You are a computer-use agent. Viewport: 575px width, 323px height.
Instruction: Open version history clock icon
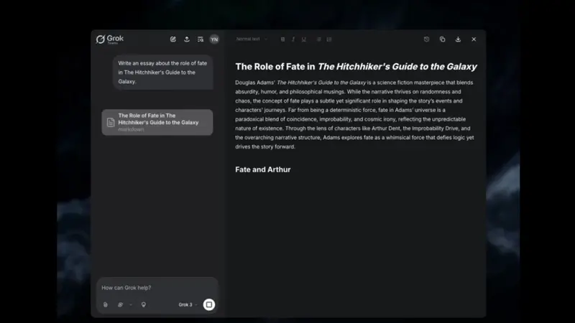426,39
